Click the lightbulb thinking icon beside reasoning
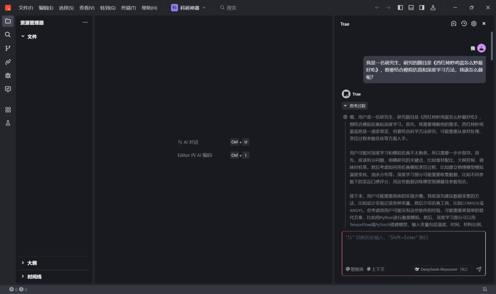 [345, 117]
